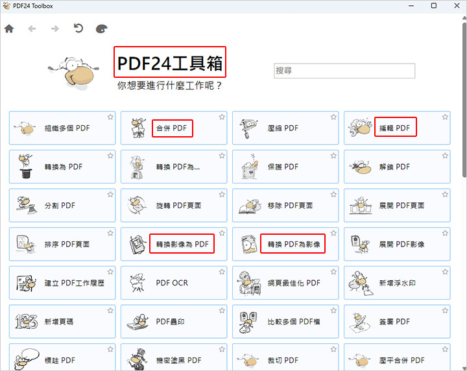Open the 組織多個 PDF tool tile
The image size is (467, 371).
[x=62, y=128]
